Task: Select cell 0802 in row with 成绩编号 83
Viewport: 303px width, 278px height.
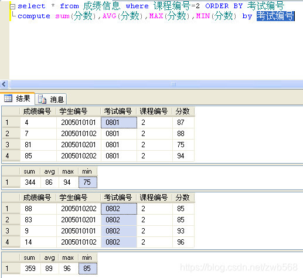Action: point(119,220)
